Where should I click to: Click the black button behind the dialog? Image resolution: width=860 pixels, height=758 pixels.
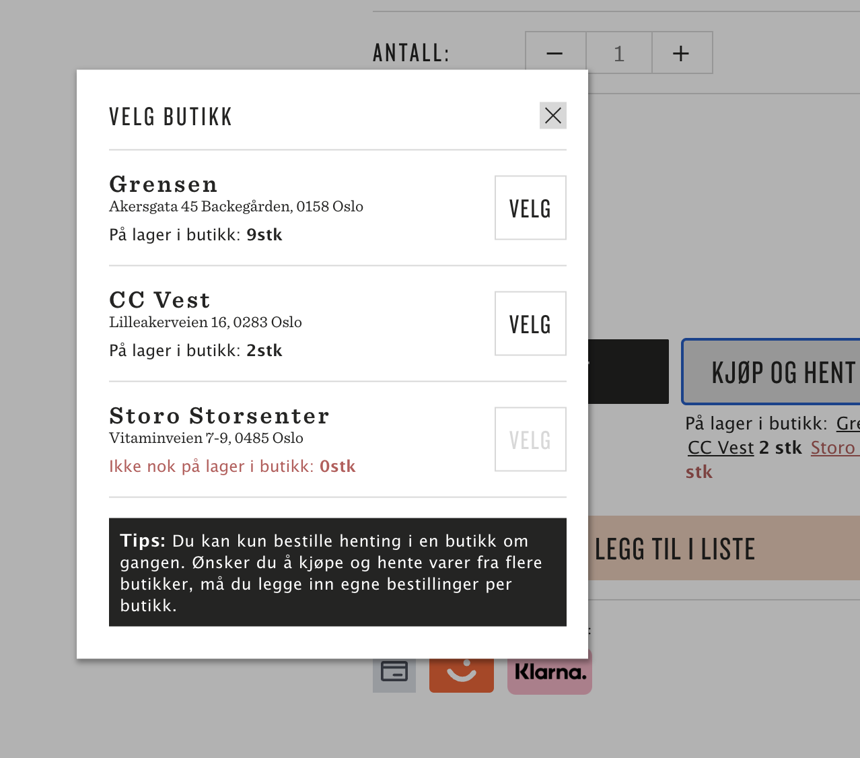click(x=628, y=372)
